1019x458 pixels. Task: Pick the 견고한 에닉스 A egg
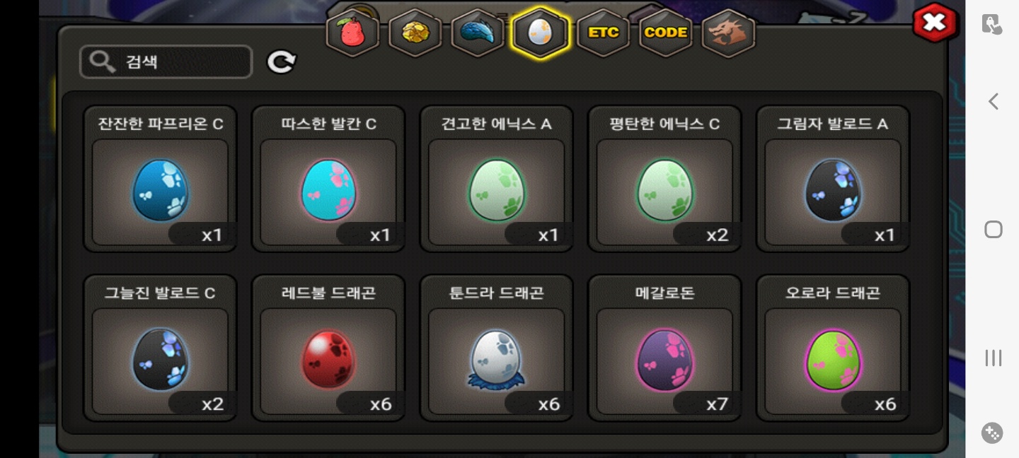tap(496, 179)
